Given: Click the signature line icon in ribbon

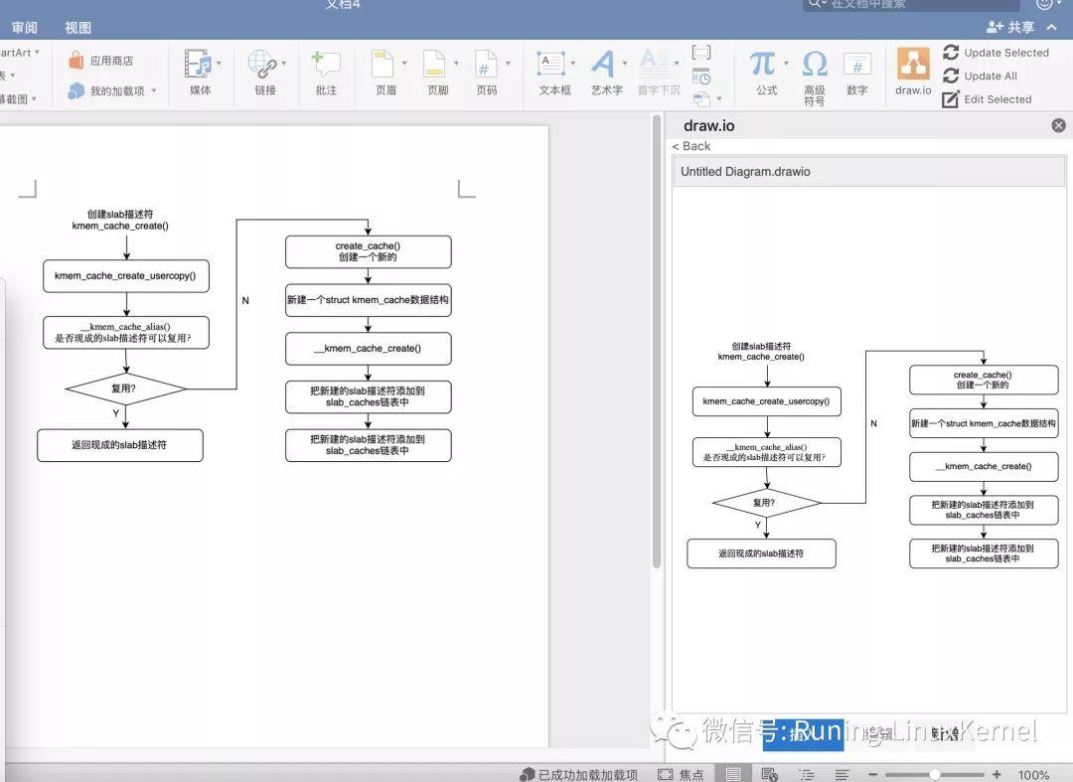Looking at the screenshot, I should coord(701,52).
